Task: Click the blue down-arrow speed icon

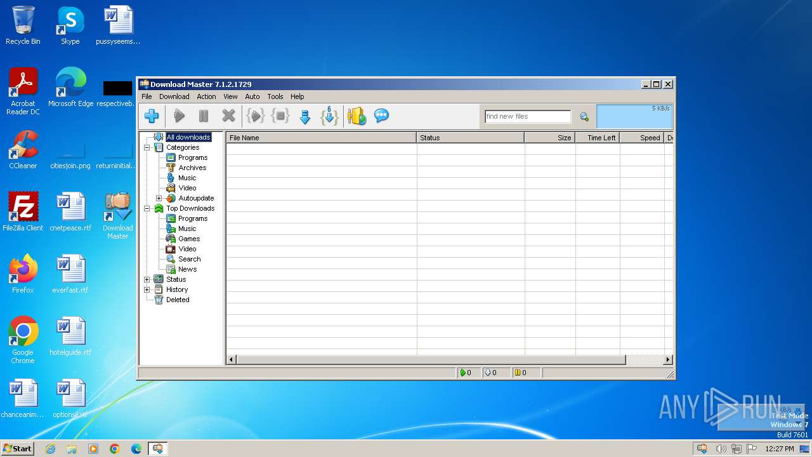Action: click(x=304, y=117)
